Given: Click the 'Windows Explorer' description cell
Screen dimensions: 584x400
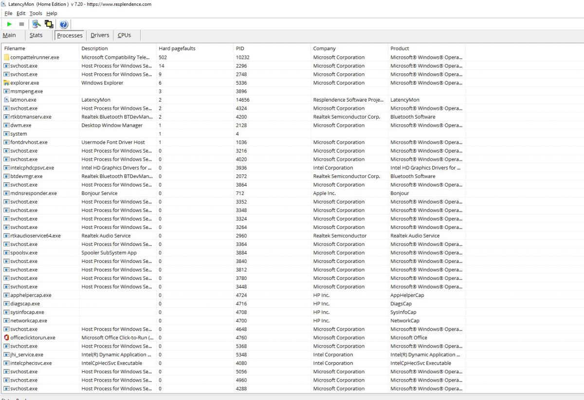Looking at the screenshot, I should coord(102,83).
